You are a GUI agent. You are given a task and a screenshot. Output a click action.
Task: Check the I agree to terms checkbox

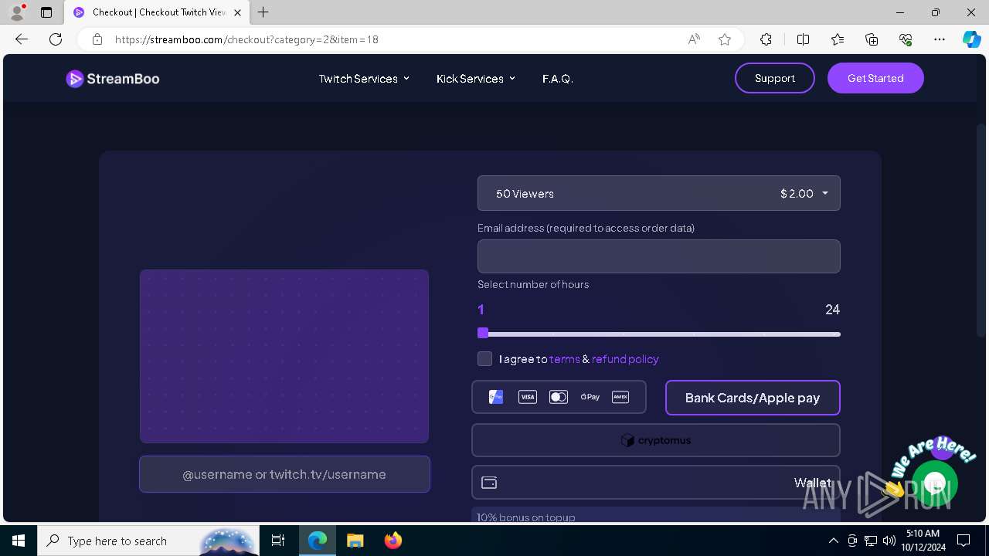(x=484, y=358)
